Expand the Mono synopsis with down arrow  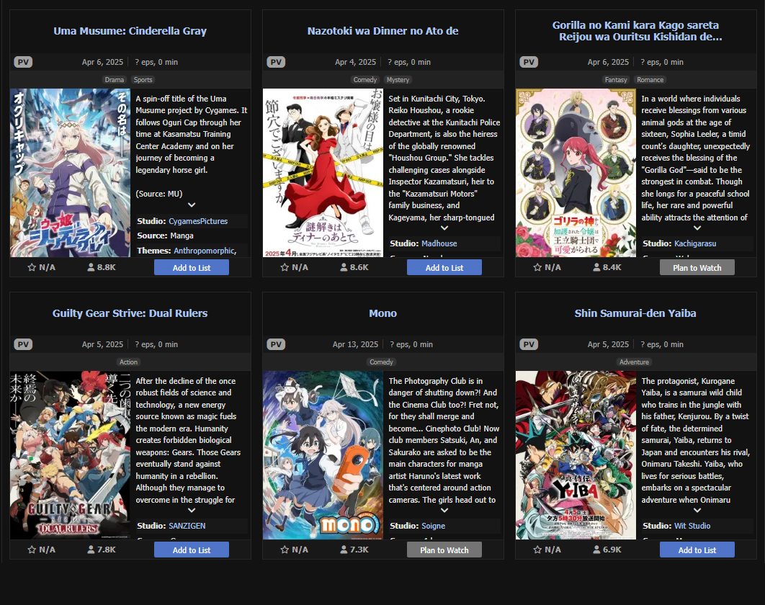pos(444,511)
